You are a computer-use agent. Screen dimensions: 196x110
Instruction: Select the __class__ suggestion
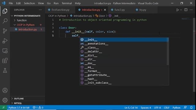tap(124, 48)
